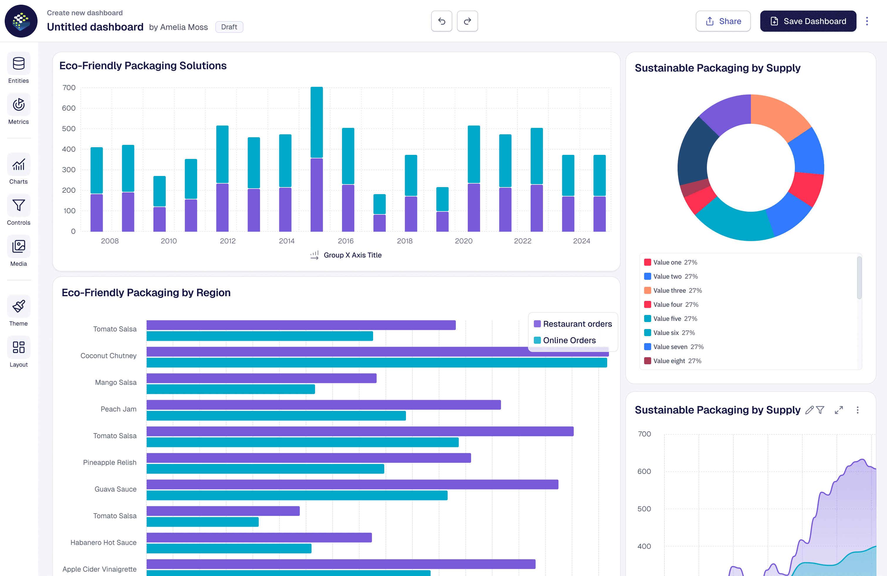This screenshot has width=887, height=576.
Task: Click the Pineapple Relish row label
Action: tap(110, 463)
